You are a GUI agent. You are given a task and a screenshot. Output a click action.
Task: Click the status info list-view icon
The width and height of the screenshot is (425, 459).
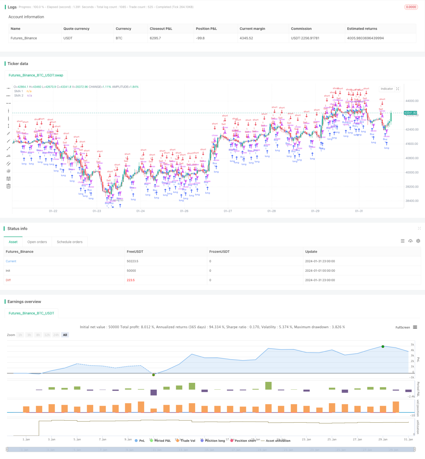pos(402,241)
